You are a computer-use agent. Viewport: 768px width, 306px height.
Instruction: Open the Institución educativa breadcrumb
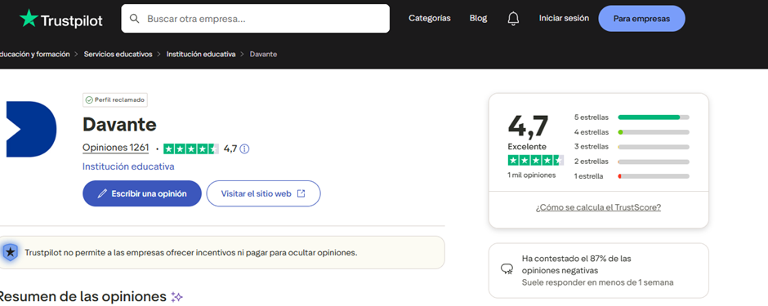click(201, 54)
